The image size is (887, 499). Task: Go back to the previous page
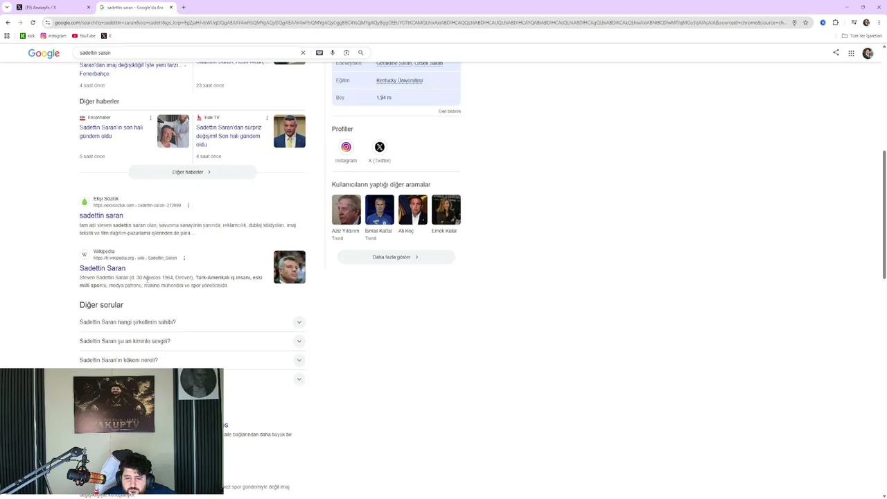(x=8, y=22)
